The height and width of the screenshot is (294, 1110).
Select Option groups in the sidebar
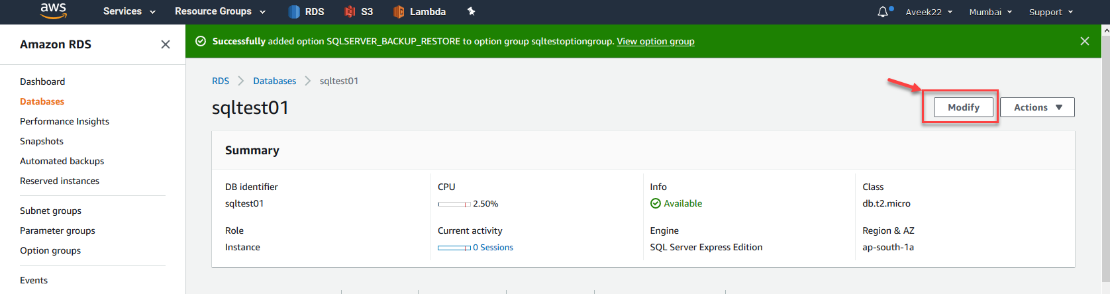coord(50,250)
